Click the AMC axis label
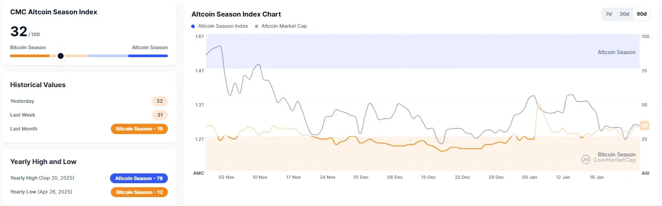The image size is (662, 206). (x=198, y=173)
